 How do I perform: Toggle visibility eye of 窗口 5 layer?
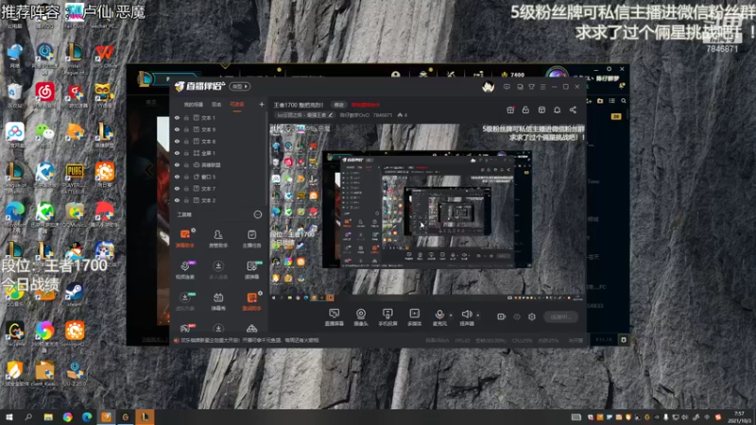pyautogui.click(x=177, y=177)
